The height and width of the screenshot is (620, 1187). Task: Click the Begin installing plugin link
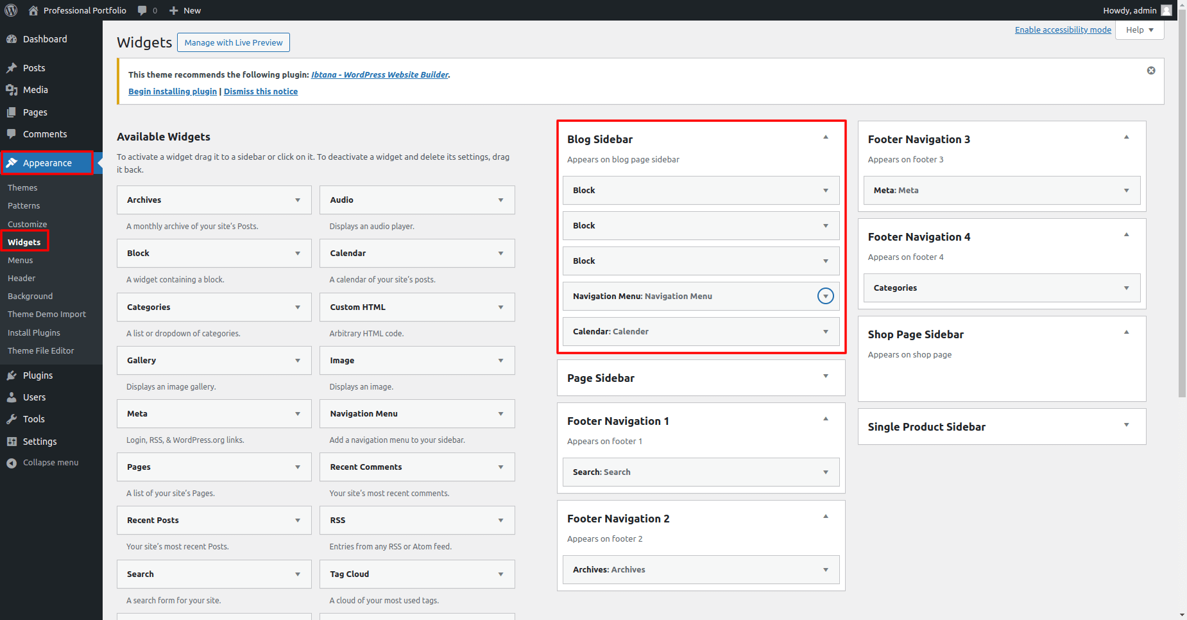[173, 92]
